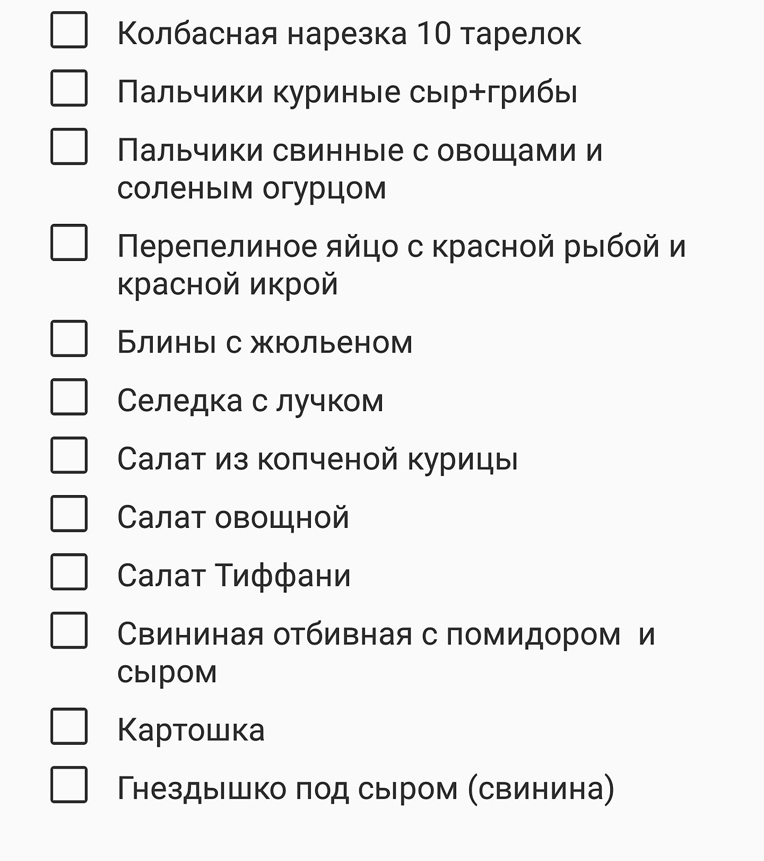Click the 'Пальчики куриные сыр+грибы' text
Viewport: 764px width, 861px height.
(347, 91)
